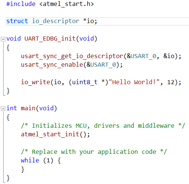Collapse the UART_EDBG_init function block
The height and width of the screenshot is (184, 189).
tap(3, 39)
